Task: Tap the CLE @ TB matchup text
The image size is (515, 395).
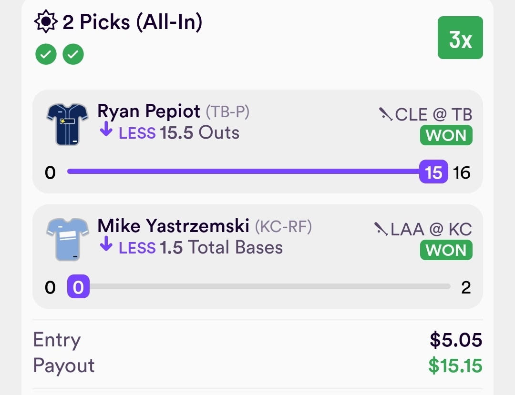Action: [433, 114]
